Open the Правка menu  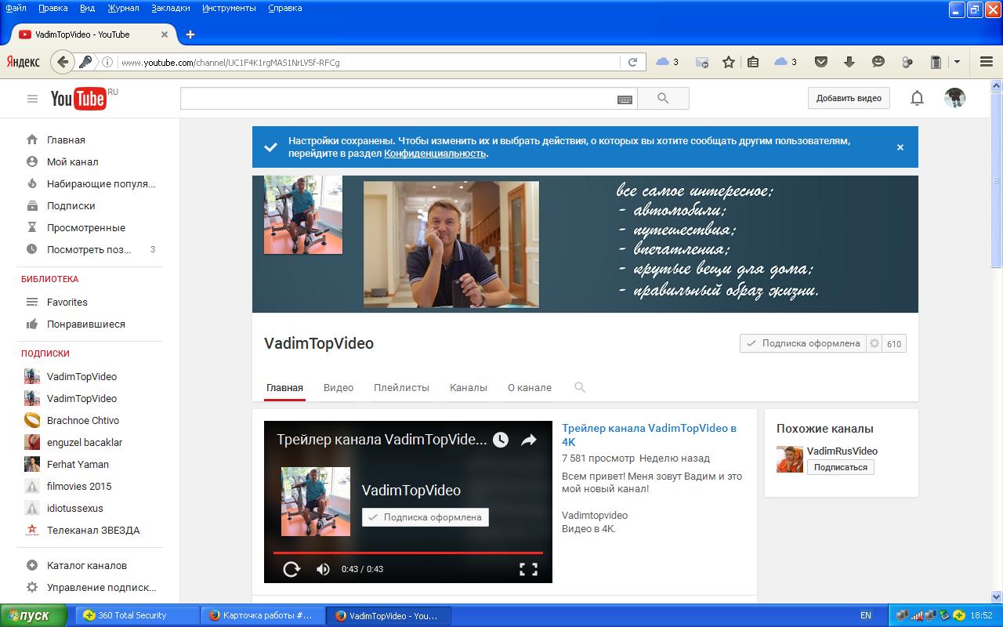pos(53,8)
